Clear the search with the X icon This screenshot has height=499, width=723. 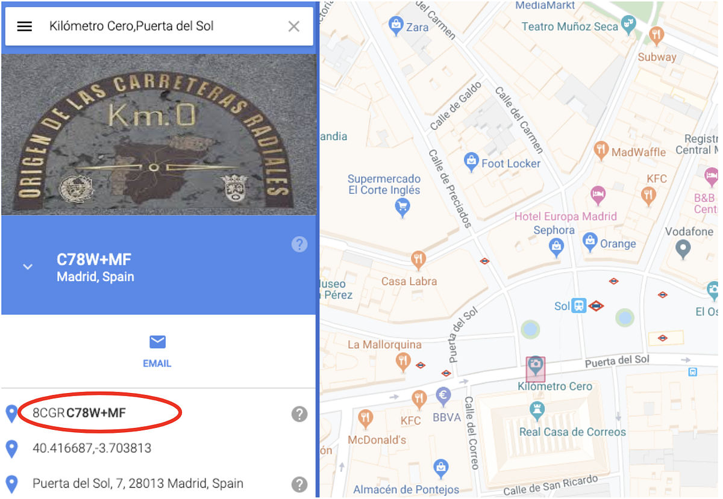coord(293,26)
